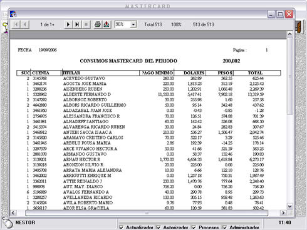Click the PAGO MINIMO column header

click(157, 73)
